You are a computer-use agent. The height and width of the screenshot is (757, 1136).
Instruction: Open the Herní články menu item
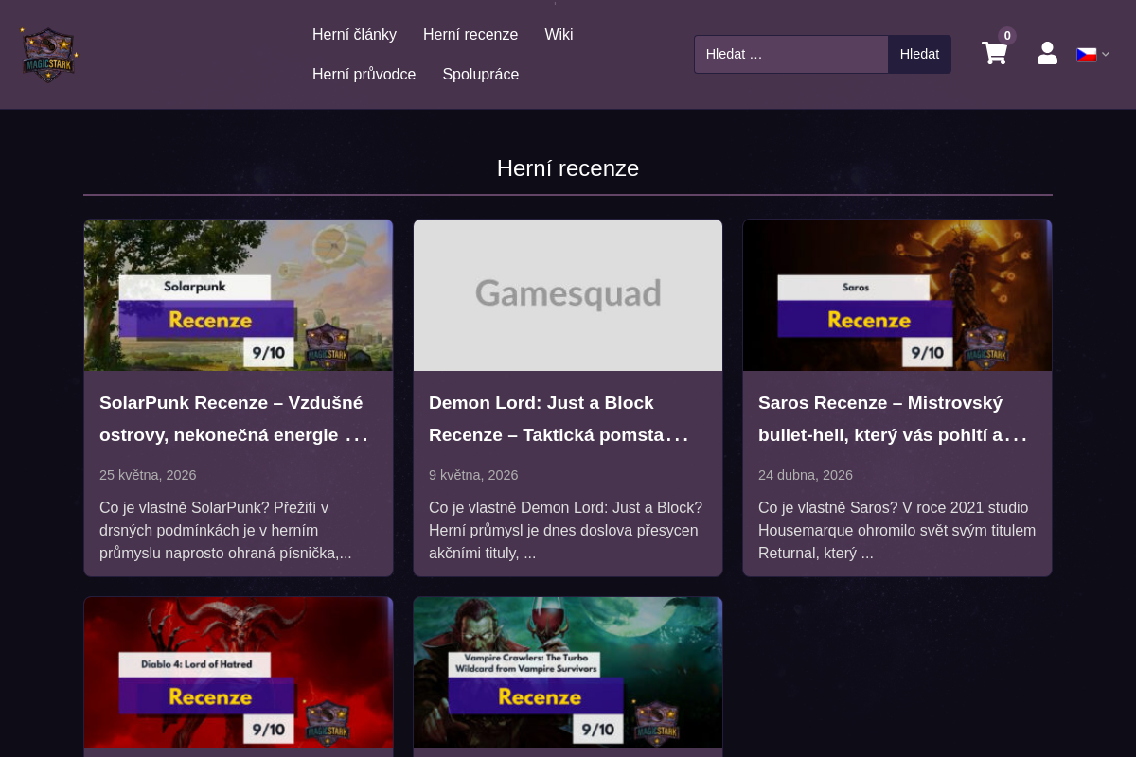354,34
